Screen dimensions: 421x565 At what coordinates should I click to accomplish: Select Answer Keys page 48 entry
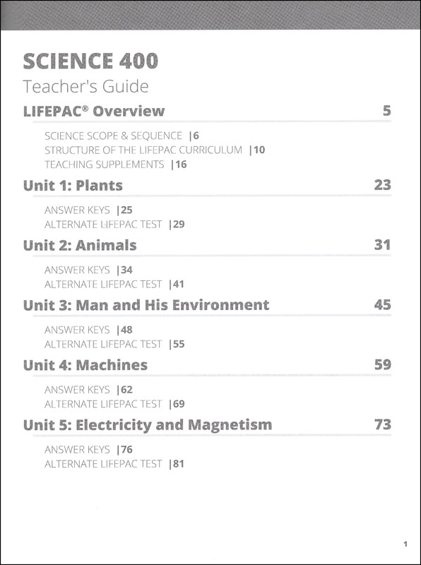click(88, 330)
